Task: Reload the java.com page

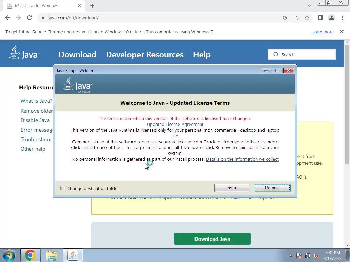Action: 29,18
